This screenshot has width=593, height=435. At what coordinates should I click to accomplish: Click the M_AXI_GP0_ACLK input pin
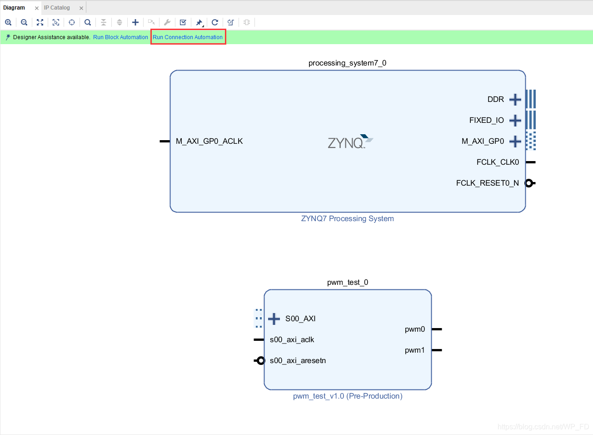pyautogui.click(x=165, y=141)
